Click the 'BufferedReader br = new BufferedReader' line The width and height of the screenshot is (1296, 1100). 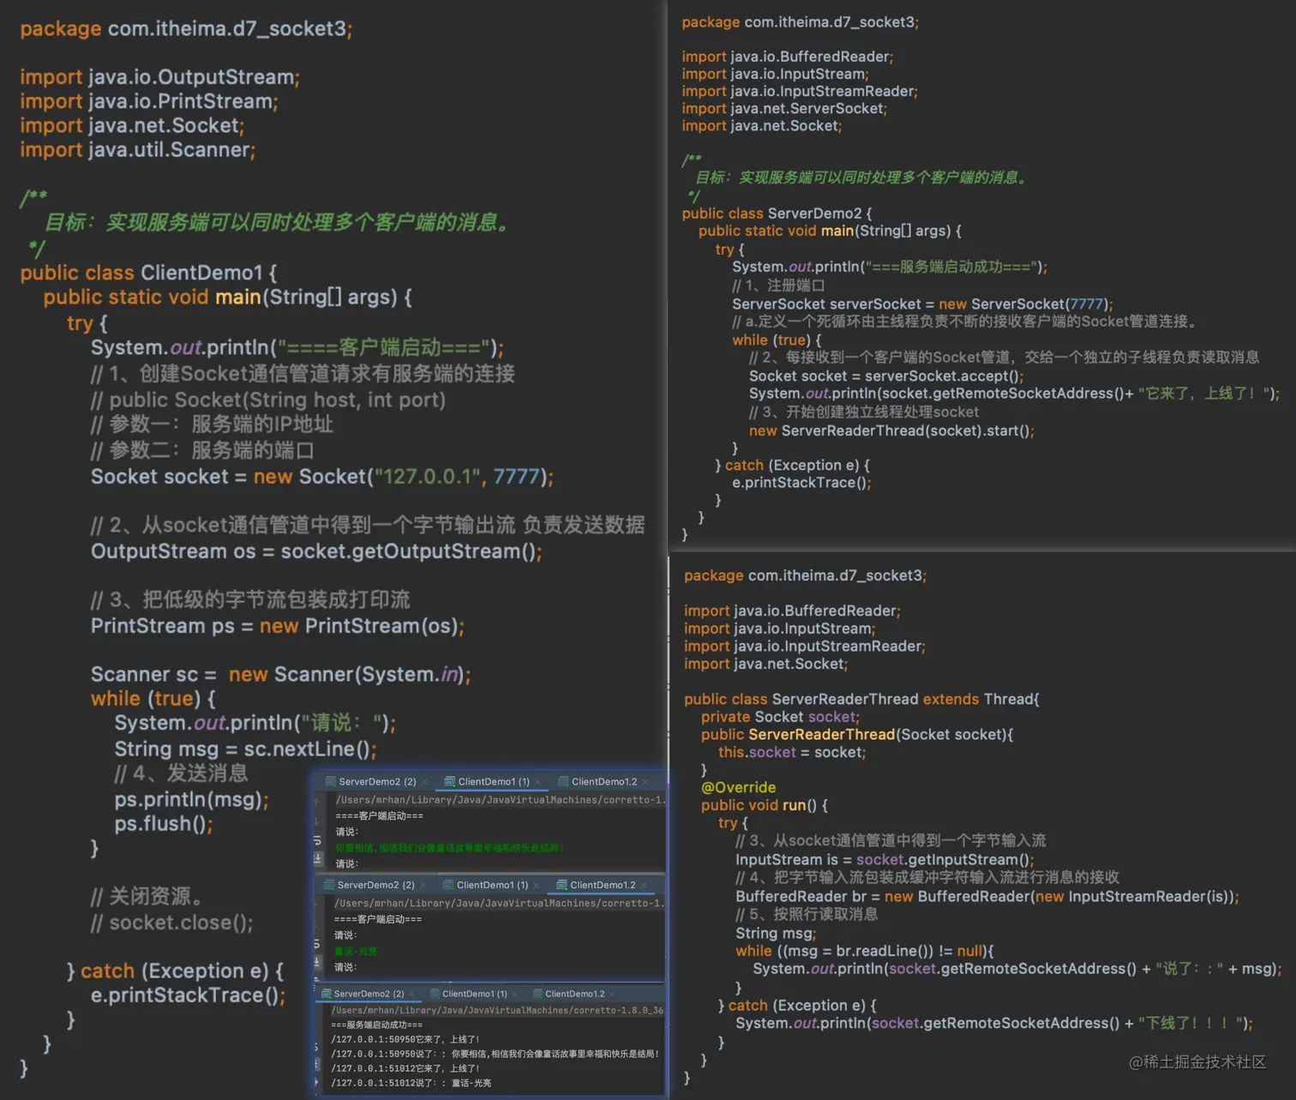987,897
